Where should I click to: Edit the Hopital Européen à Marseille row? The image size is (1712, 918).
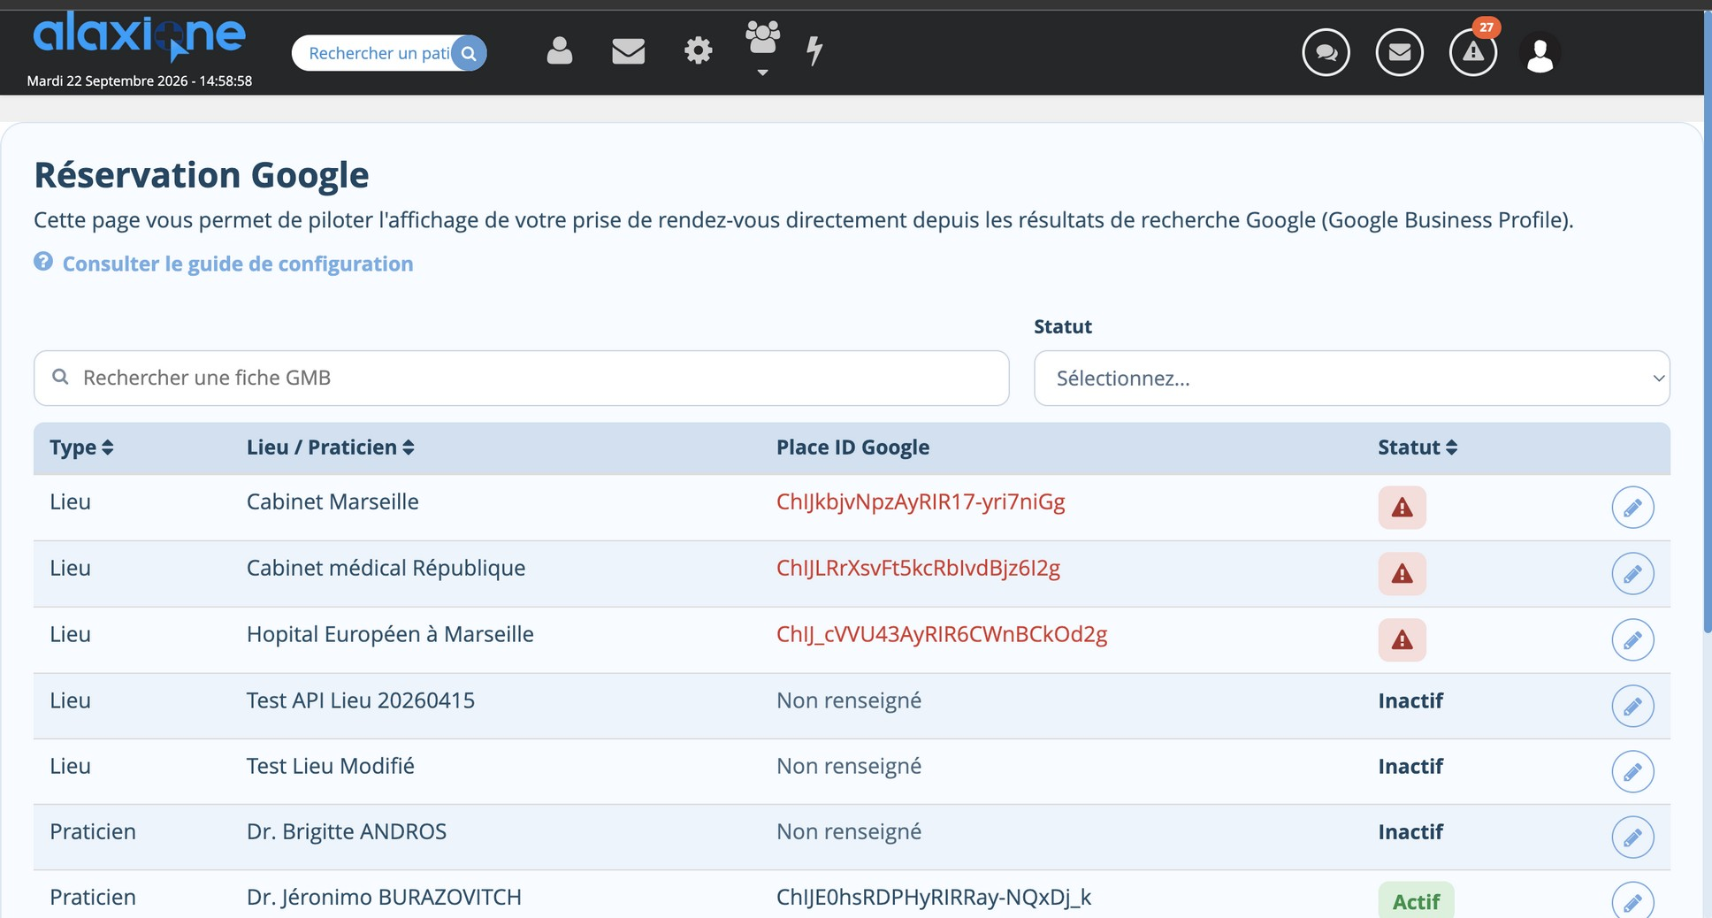[x=1632, y=639]
